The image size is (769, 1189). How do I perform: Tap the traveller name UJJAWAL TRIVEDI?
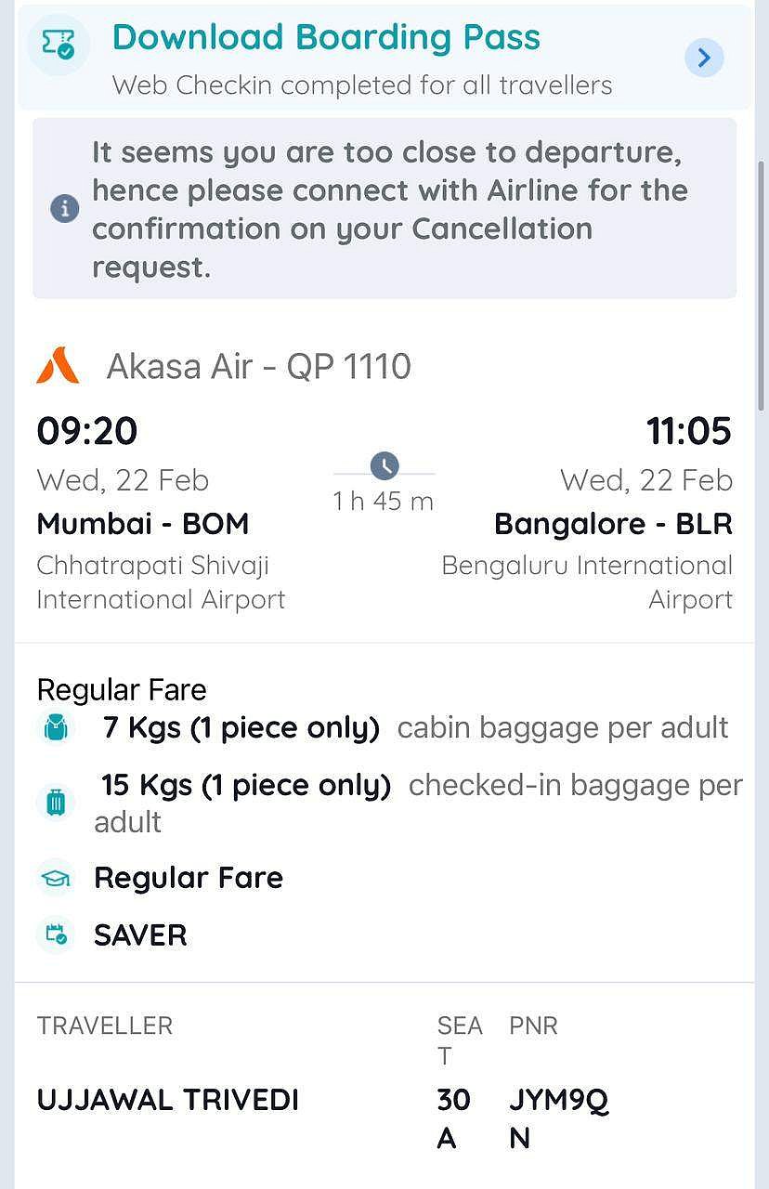click(x=168, y=1100)
